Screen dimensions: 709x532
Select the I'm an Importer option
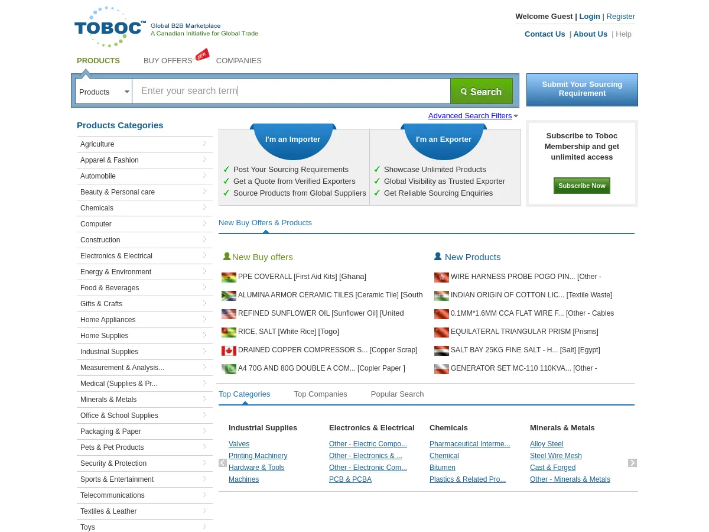(x=292, y=139)
